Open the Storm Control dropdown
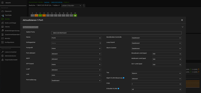 [x=157, y=49]
